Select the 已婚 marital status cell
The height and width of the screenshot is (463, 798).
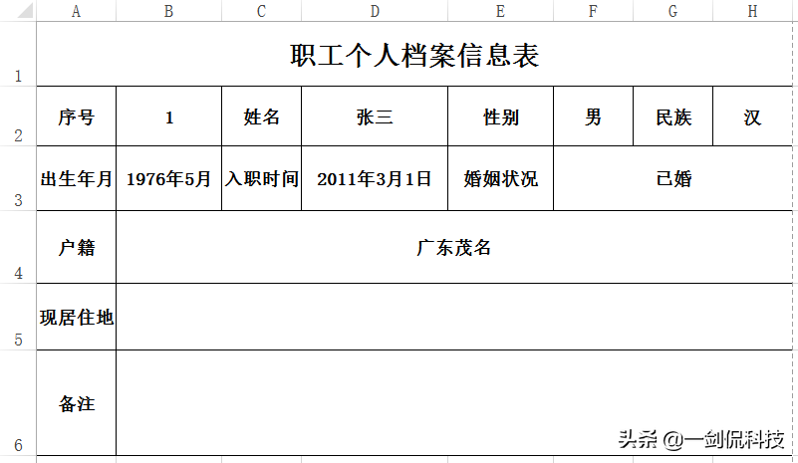tap(672, 178)
